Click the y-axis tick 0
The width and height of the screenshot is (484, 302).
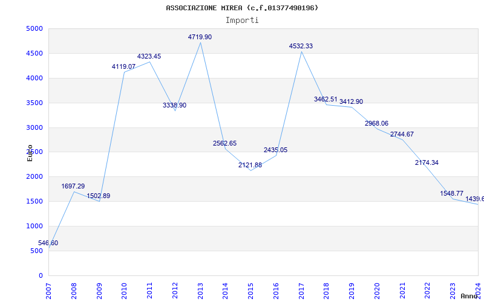(x=41, y=275)
